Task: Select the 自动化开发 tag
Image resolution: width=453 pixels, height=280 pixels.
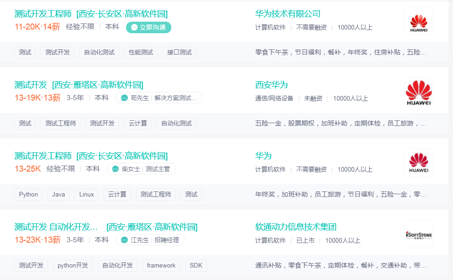Action: (118, 266)
